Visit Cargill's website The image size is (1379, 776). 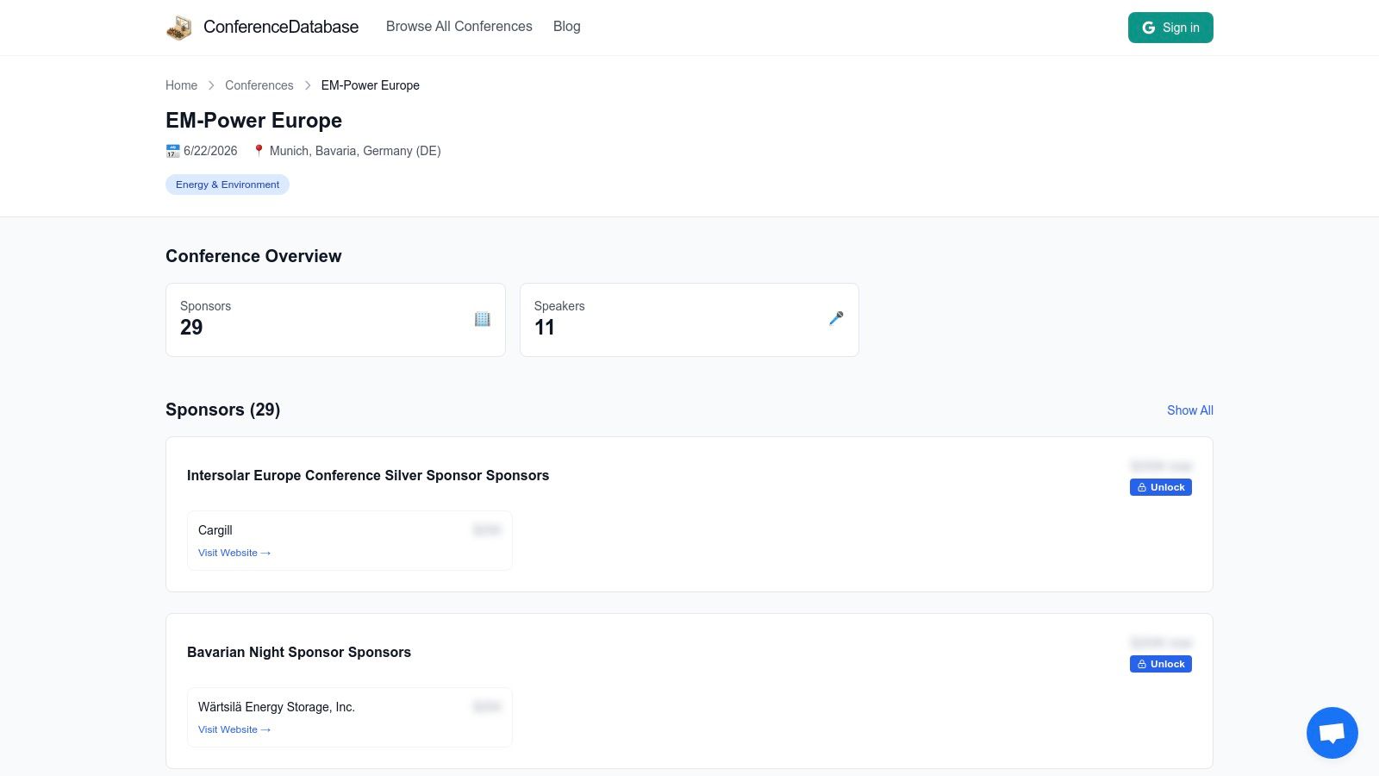(x=234, y=553)
